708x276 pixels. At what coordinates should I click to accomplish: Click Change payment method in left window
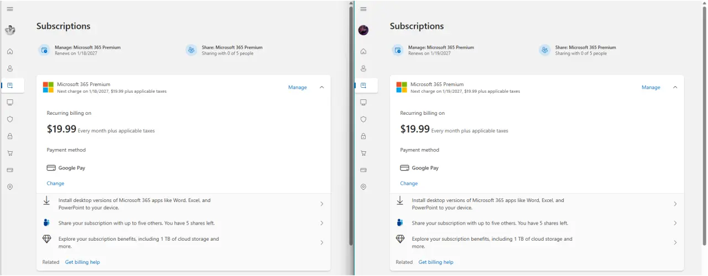pyautogui.click(x=55, y=183)
